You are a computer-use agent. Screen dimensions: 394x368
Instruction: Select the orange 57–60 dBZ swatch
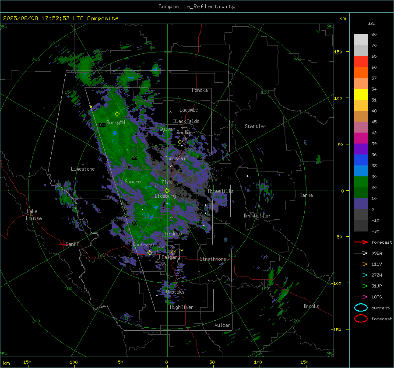click(x=361, y=73)
